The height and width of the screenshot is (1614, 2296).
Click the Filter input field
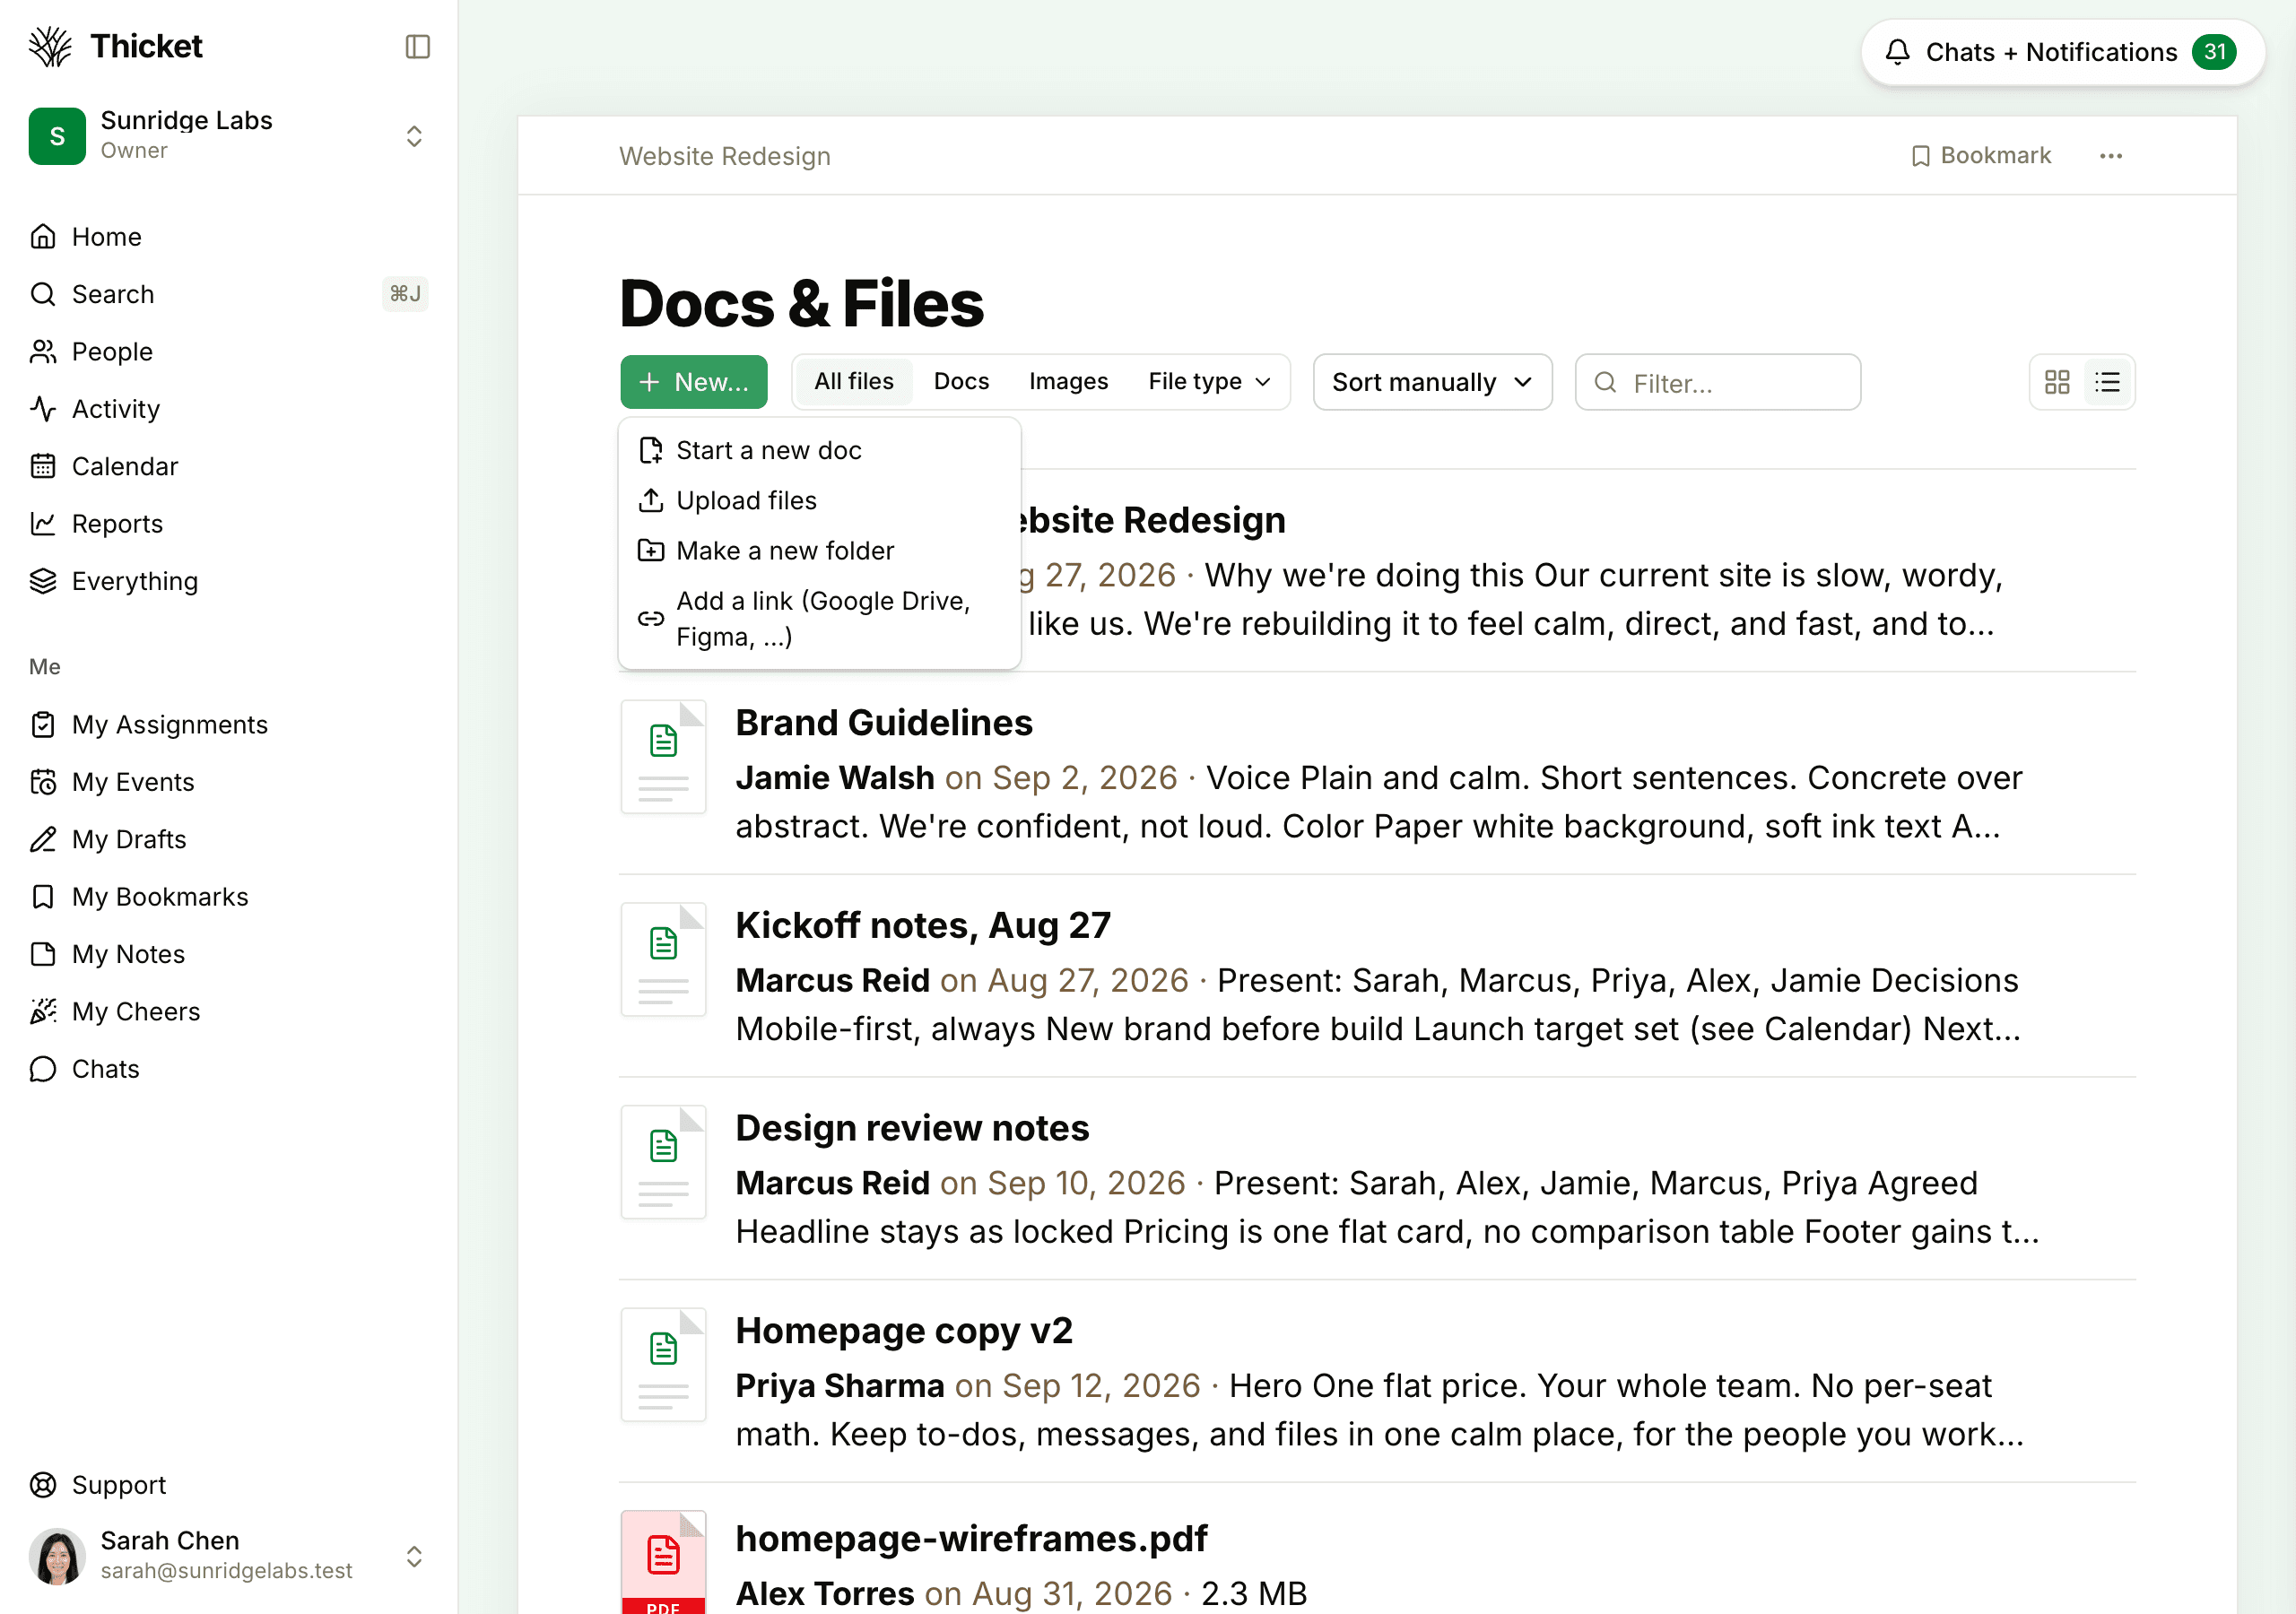(x=1717, y=382)
